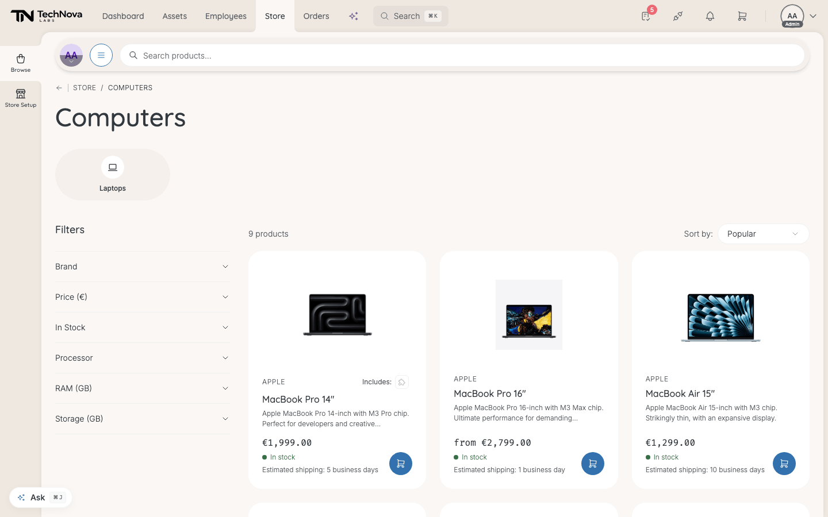Click the Search products field
Screen dimensions: 828x517
tap(462, 55)
